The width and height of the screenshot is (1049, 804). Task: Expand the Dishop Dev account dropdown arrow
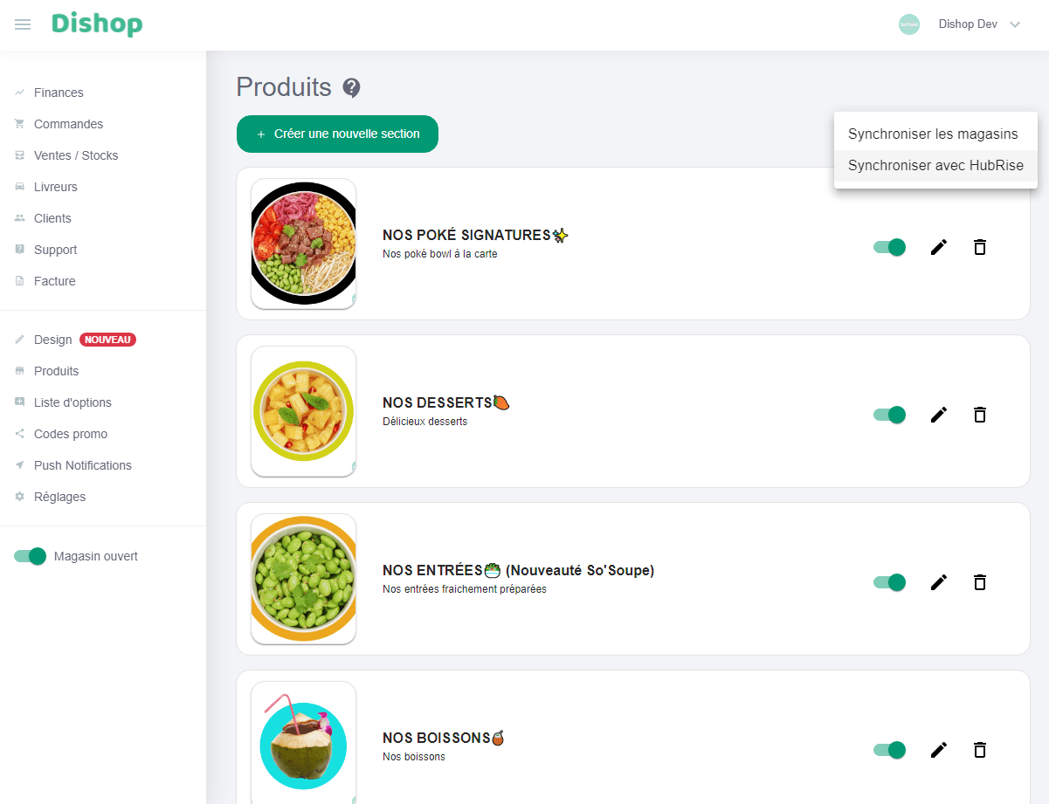coord(1015,24)
